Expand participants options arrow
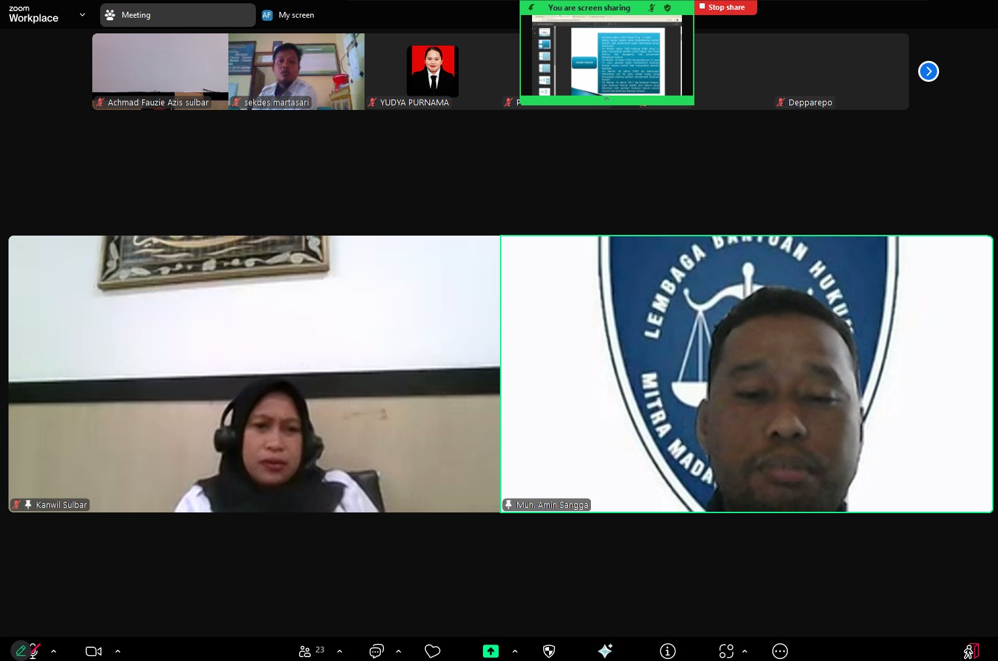This screenshot has width=998, height=661. tap(340, 651)
